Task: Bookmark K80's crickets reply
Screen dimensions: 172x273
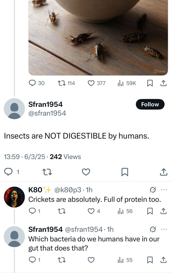Action: [150, 211]
